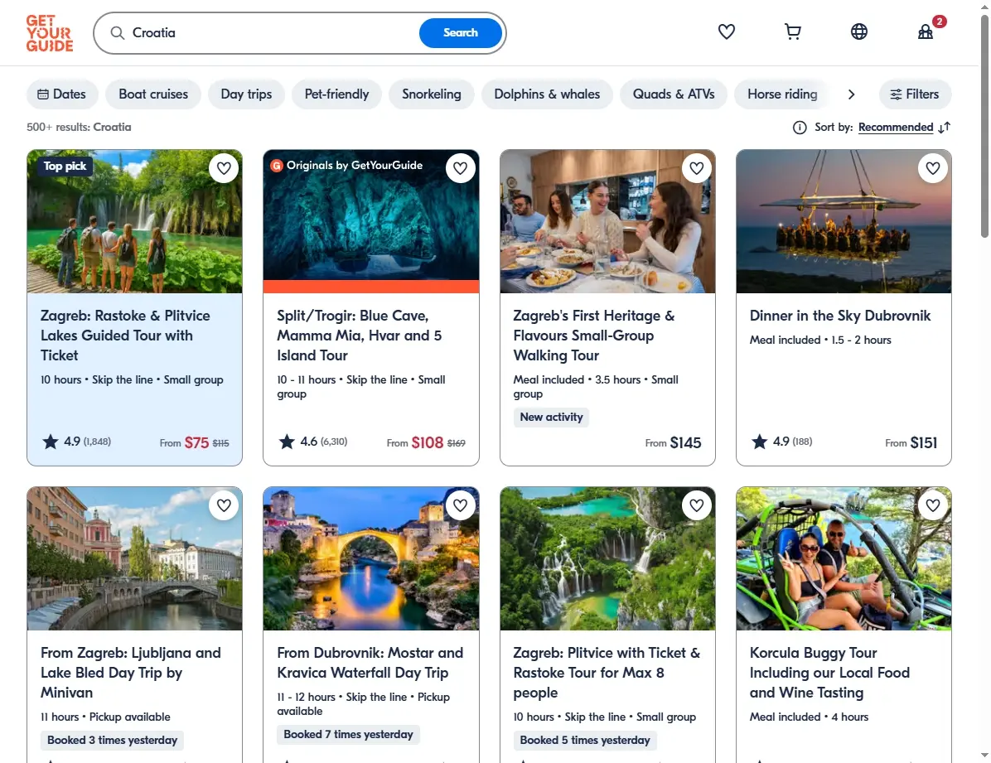Viewport: 991px width, 763px height.
Task: Favorite the Split/Trogir Blue Cave tour
Action: coord(460,168)
